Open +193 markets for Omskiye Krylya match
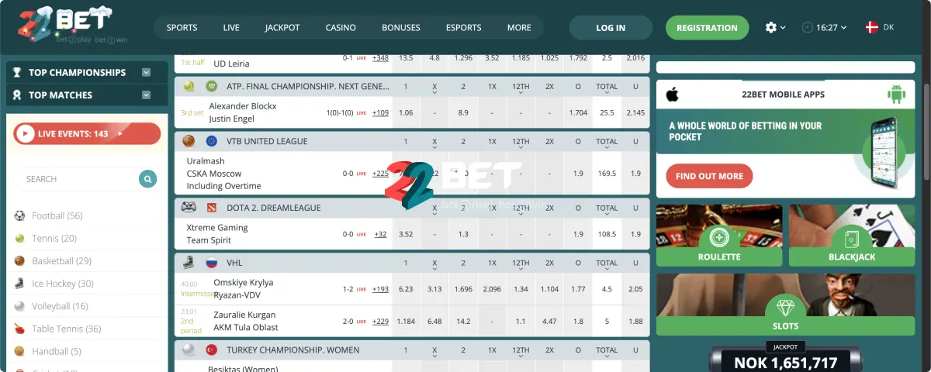Image resolution: width=931 pixels, height=372 pixels. click(x=380, y=289)
